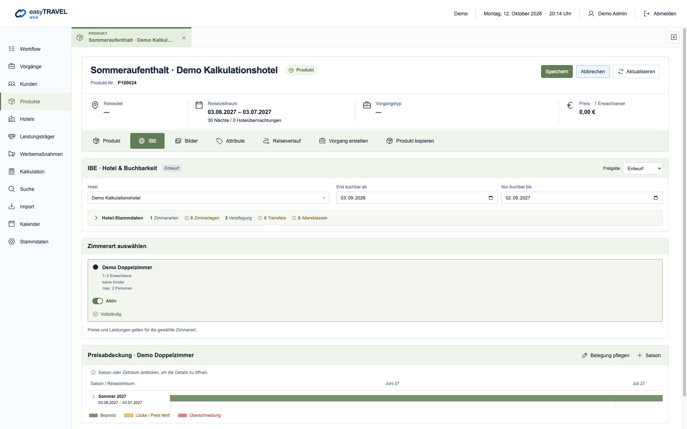Image resolution: width=687 pixels, height=429 pixels.
Task: Click Speichern to save product
Action: (x=557, y=71)
